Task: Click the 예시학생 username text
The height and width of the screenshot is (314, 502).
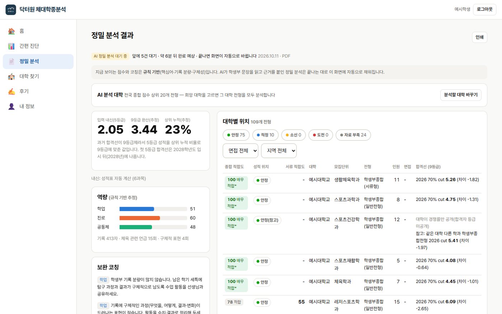Action: point(462,9)
